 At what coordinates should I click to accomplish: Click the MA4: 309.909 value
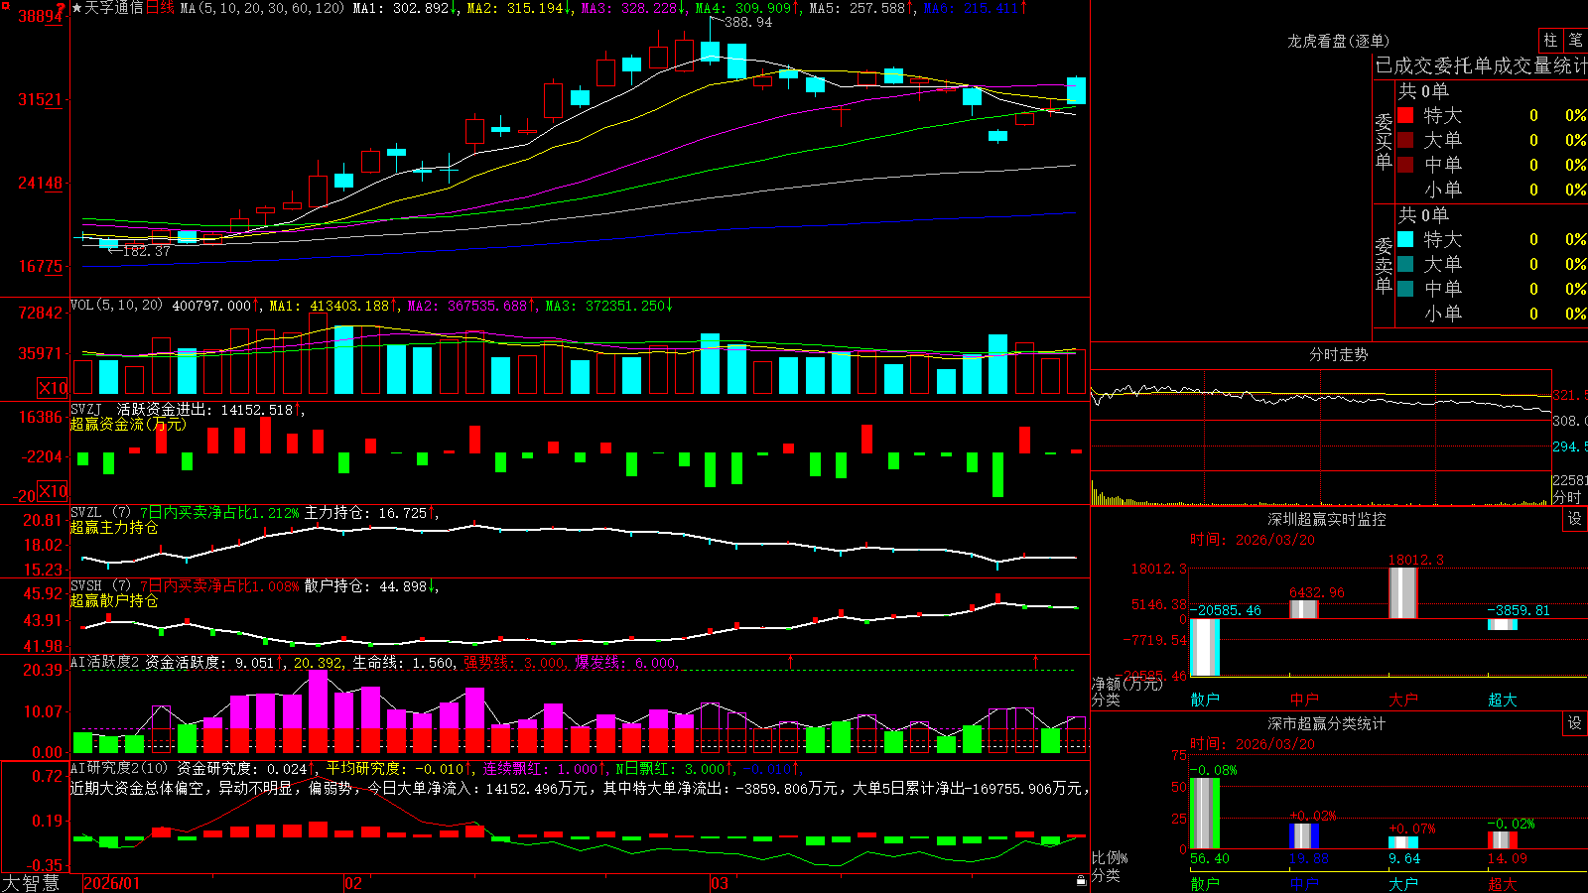click(x=747, y=8)
